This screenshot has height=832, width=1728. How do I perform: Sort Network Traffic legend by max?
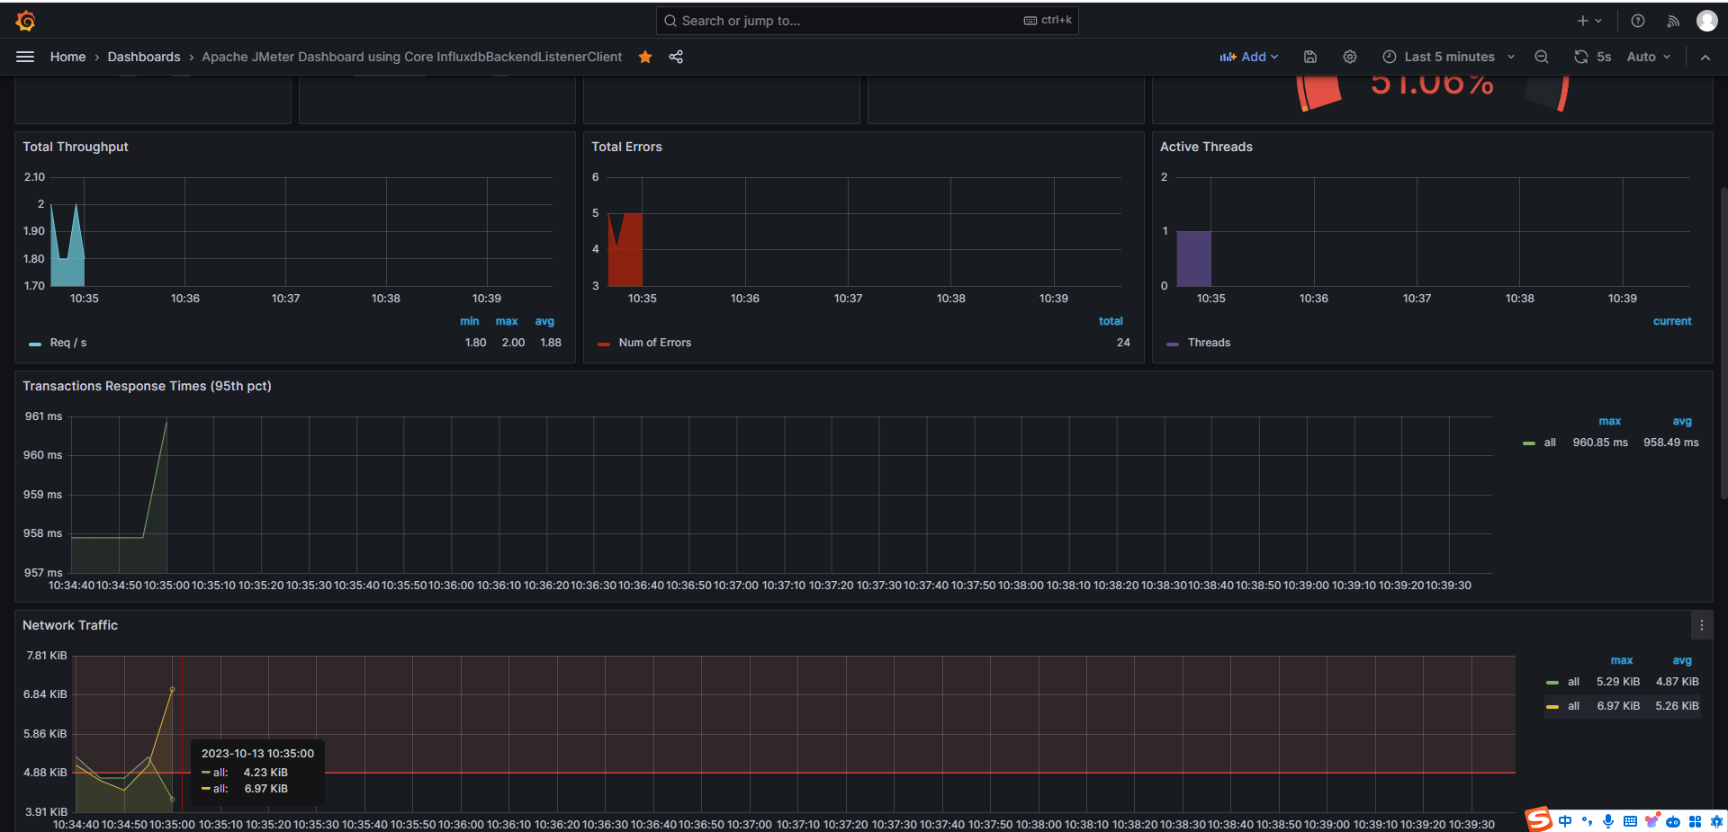[x=1622, y=660]
